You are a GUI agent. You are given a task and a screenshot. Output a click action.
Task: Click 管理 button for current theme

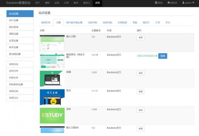pos(163,56)
